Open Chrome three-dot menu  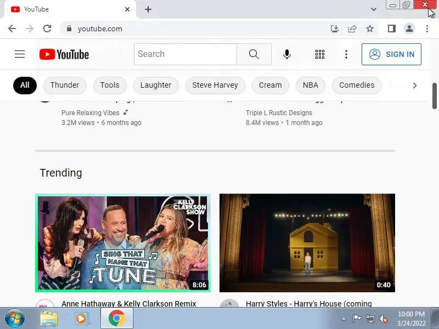pyautogui.click(x=427, y=29)
